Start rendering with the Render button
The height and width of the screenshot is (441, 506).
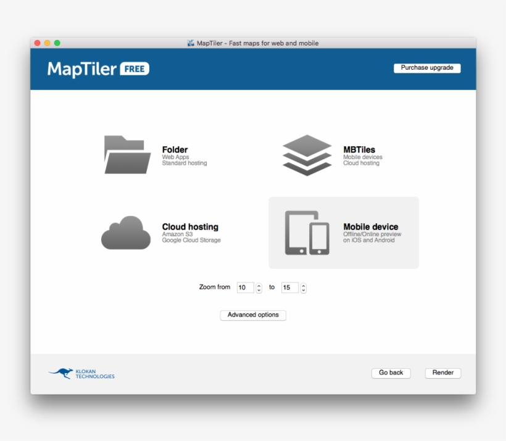coord(443,373)
